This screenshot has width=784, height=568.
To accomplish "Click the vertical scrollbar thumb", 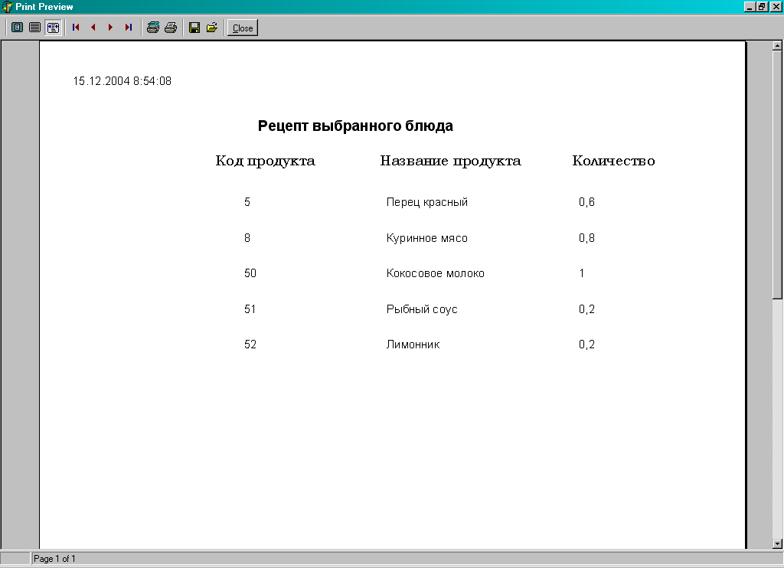I will pyautogui.click(x=777, y=175).
